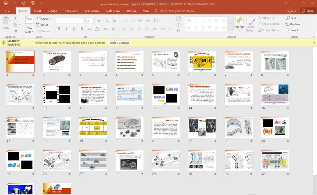Open the Insert ribbon tab

[x=38, y=11]
